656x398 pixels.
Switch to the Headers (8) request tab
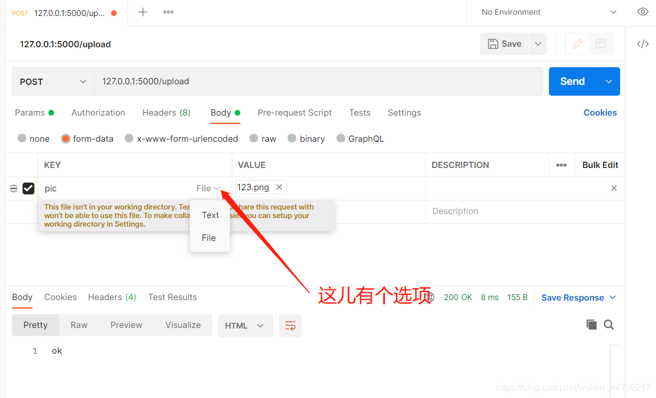pyautogui.click(x=166, y=113)
